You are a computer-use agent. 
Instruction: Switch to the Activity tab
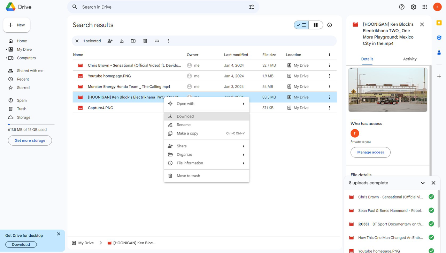click(409, 59)
